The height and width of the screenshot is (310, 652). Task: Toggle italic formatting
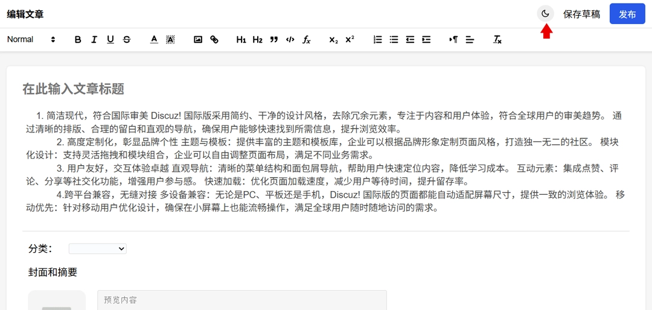pos(94,39)
